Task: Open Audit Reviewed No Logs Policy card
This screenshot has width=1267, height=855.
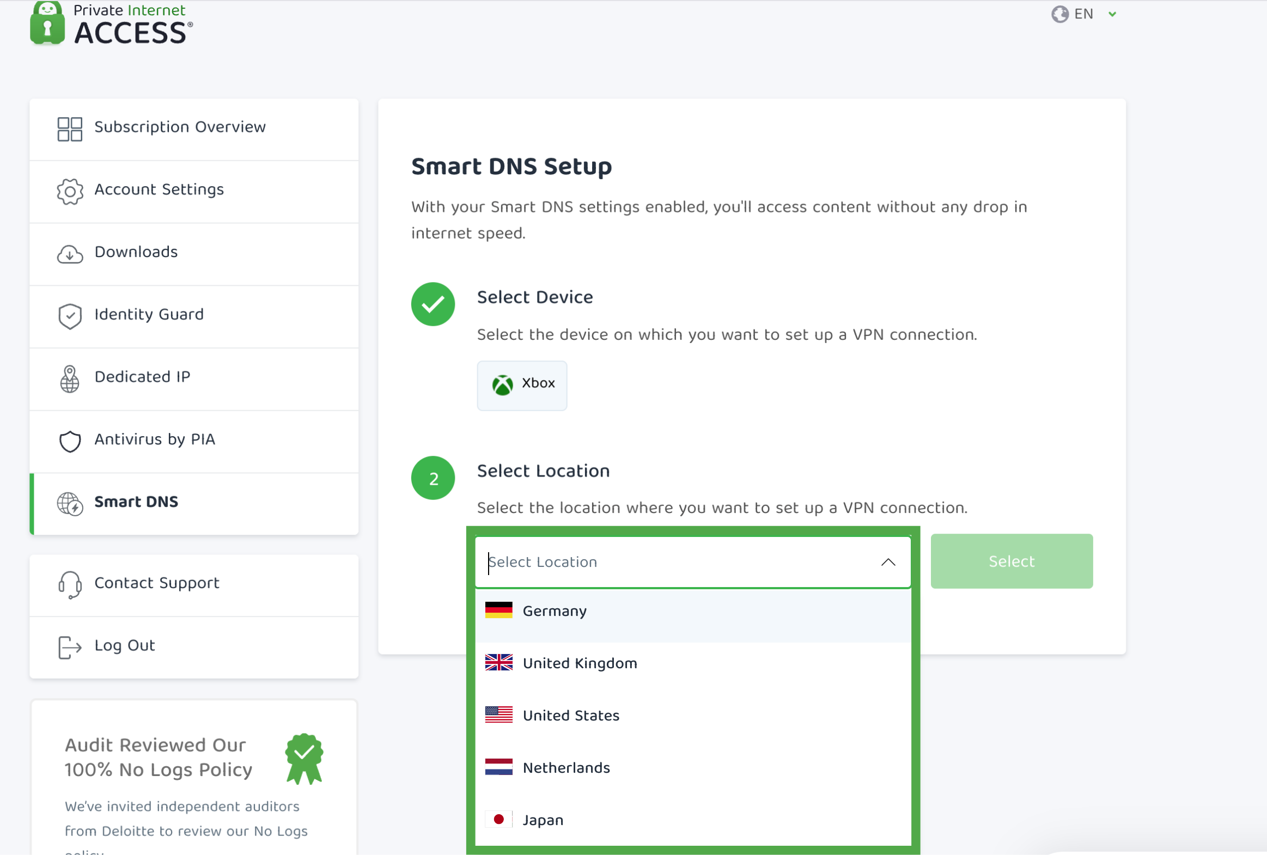Action: (194, 778)
